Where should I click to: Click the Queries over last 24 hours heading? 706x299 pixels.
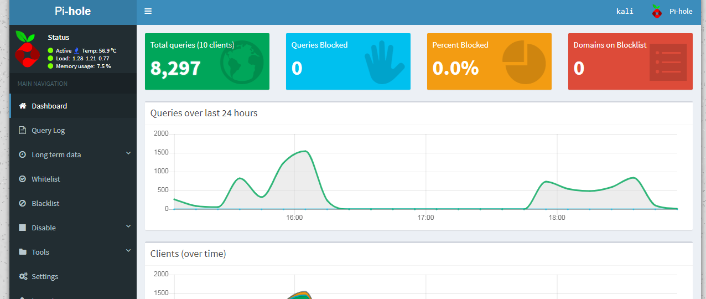(204, 113)
